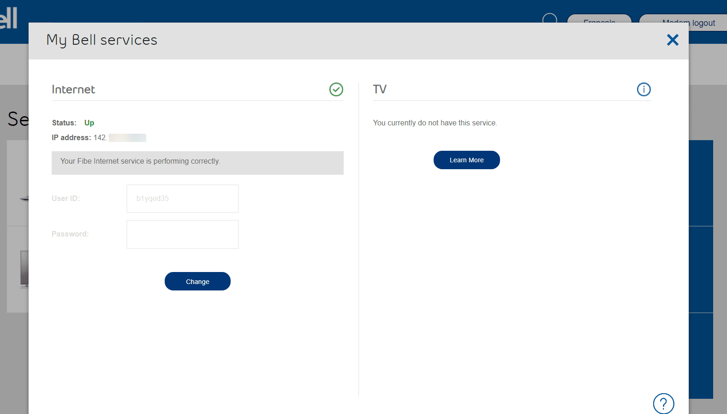This screenshot has width=727, height=414.
Task: Close the My Bell services dialog
Action: coord(673,40)
